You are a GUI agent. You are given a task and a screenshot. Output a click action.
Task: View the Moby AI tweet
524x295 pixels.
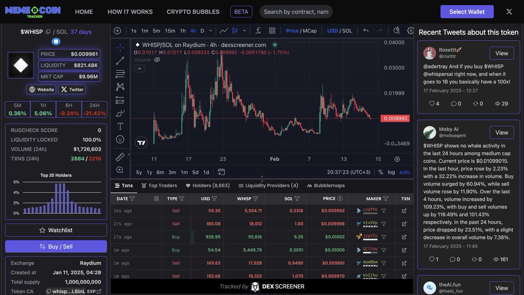501,132
